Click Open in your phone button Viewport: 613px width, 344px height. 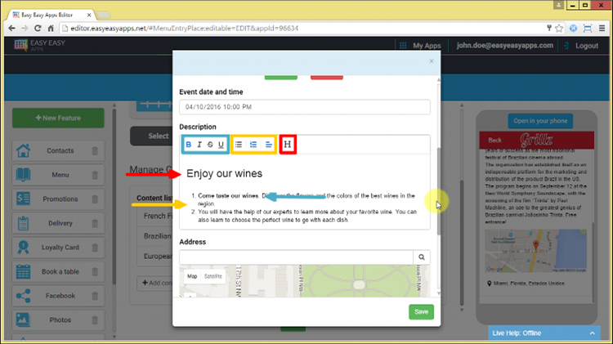pyautogui.click(x=540, y=121)
